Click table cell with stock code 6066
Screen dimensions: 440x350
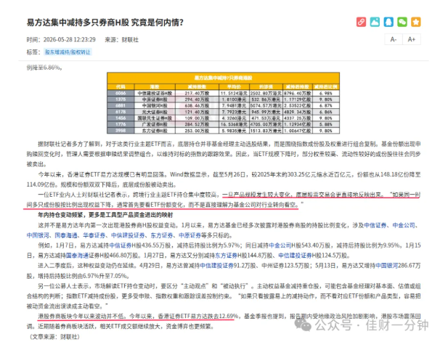121,93
